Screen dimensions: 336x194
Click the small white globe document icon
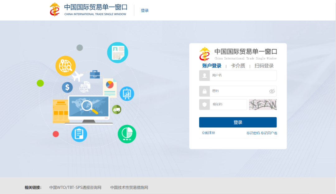pos(85,87)
